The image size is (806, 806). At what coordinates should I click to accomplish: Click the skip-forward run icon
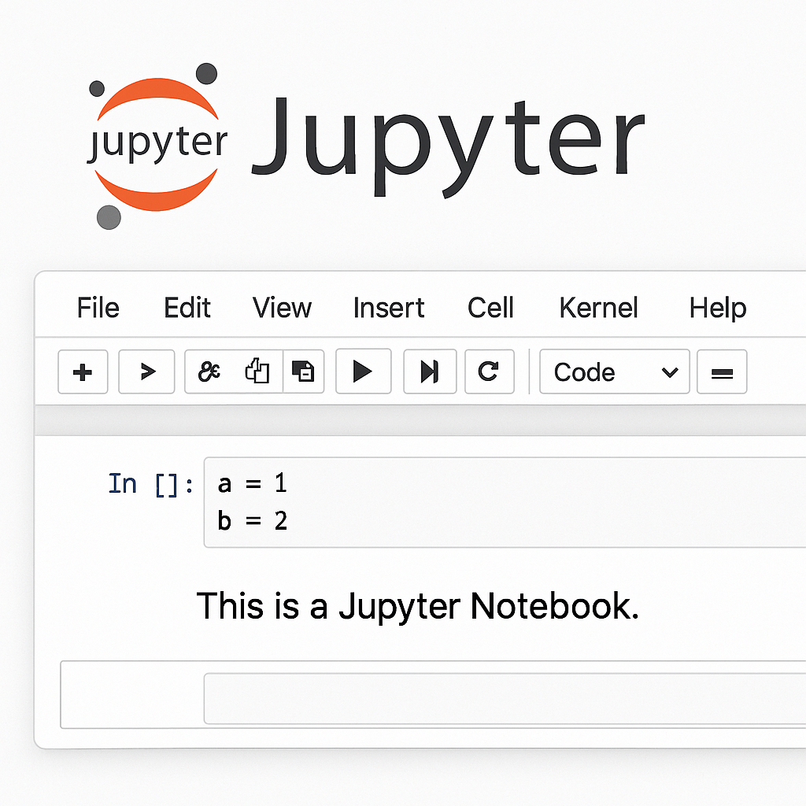pyautogui.click(x=430, y=372)
